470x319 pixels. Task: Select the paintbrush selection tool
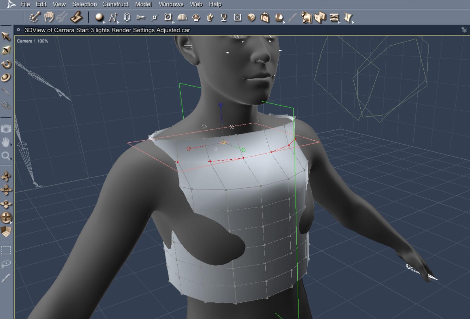pyautogui.click(x=6, y=278)
